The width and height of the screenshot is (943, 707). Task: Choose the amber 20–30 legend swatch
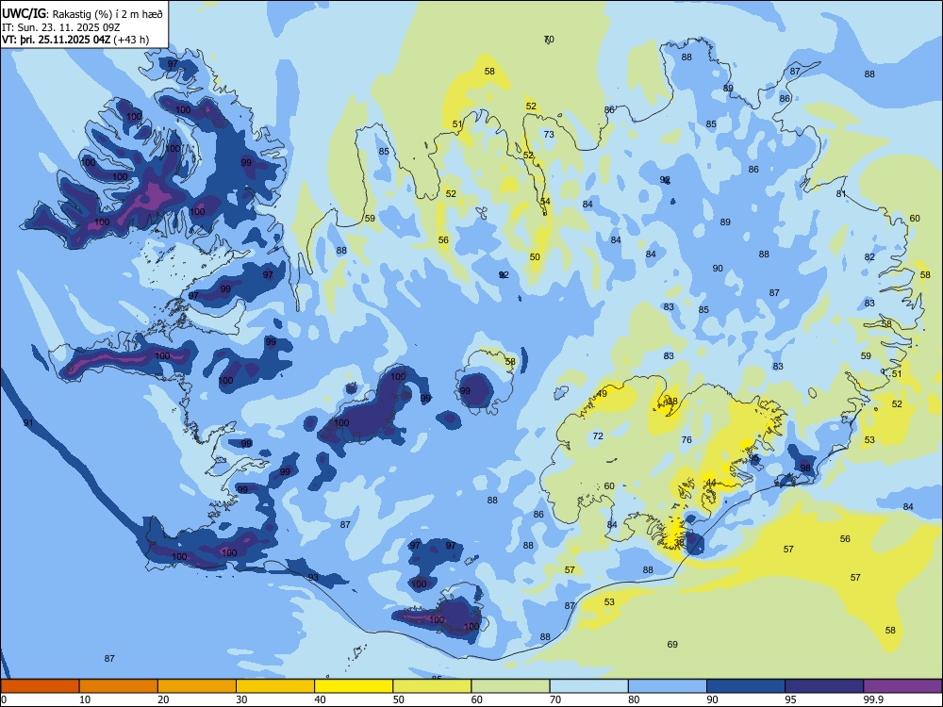click(x=197, y=686)
